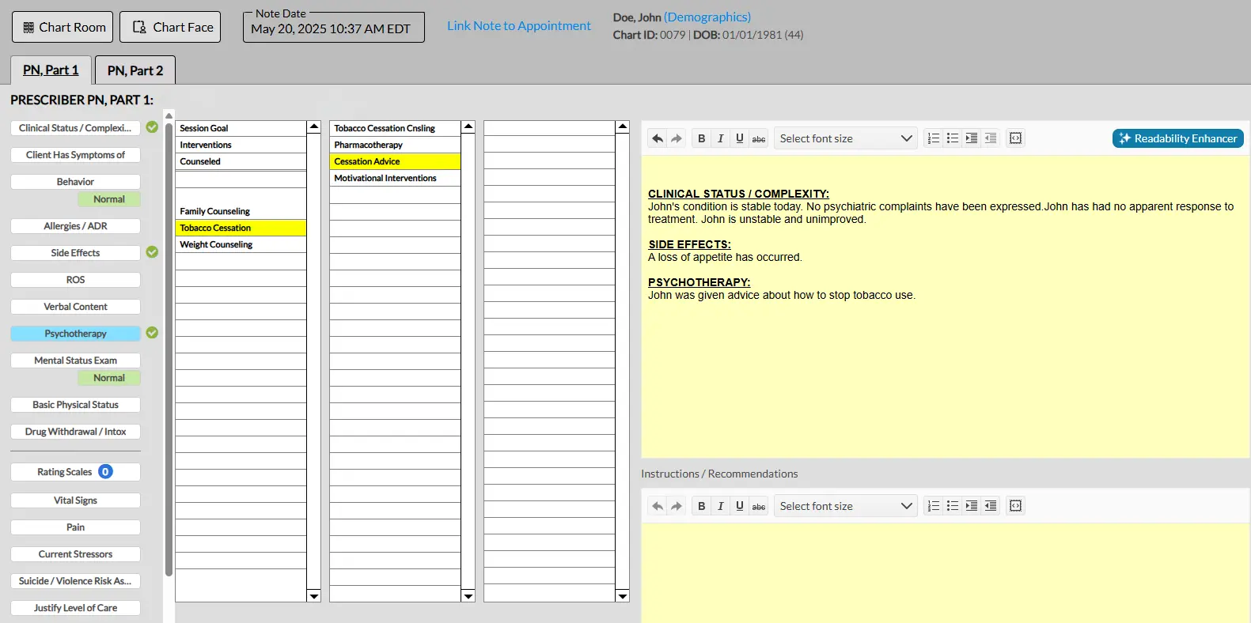
Task: Click the Clinical Status green checkmark
Action: click(152, 127)
